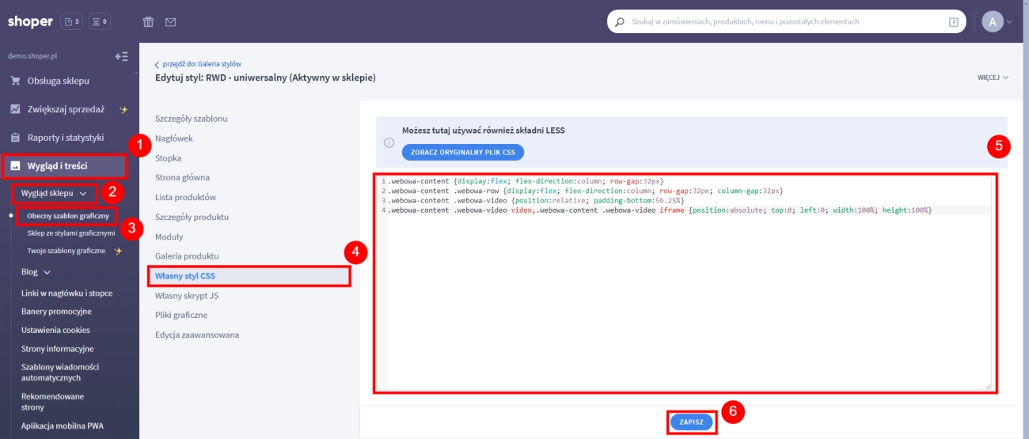Open the WIĘCEJ dropdown
Viewport: 1029px width, 439px height.
pyautogui.click(x=993, y=78)
